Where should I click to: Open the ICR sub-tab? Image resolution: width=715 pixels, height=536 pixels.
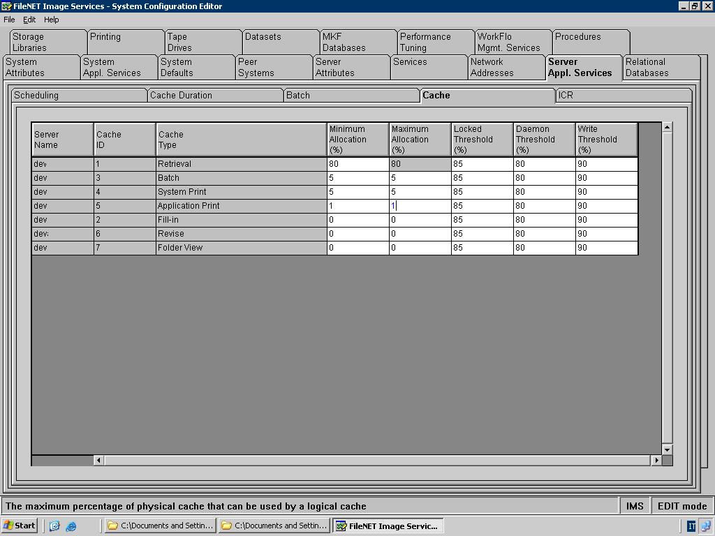pos(624,95)
